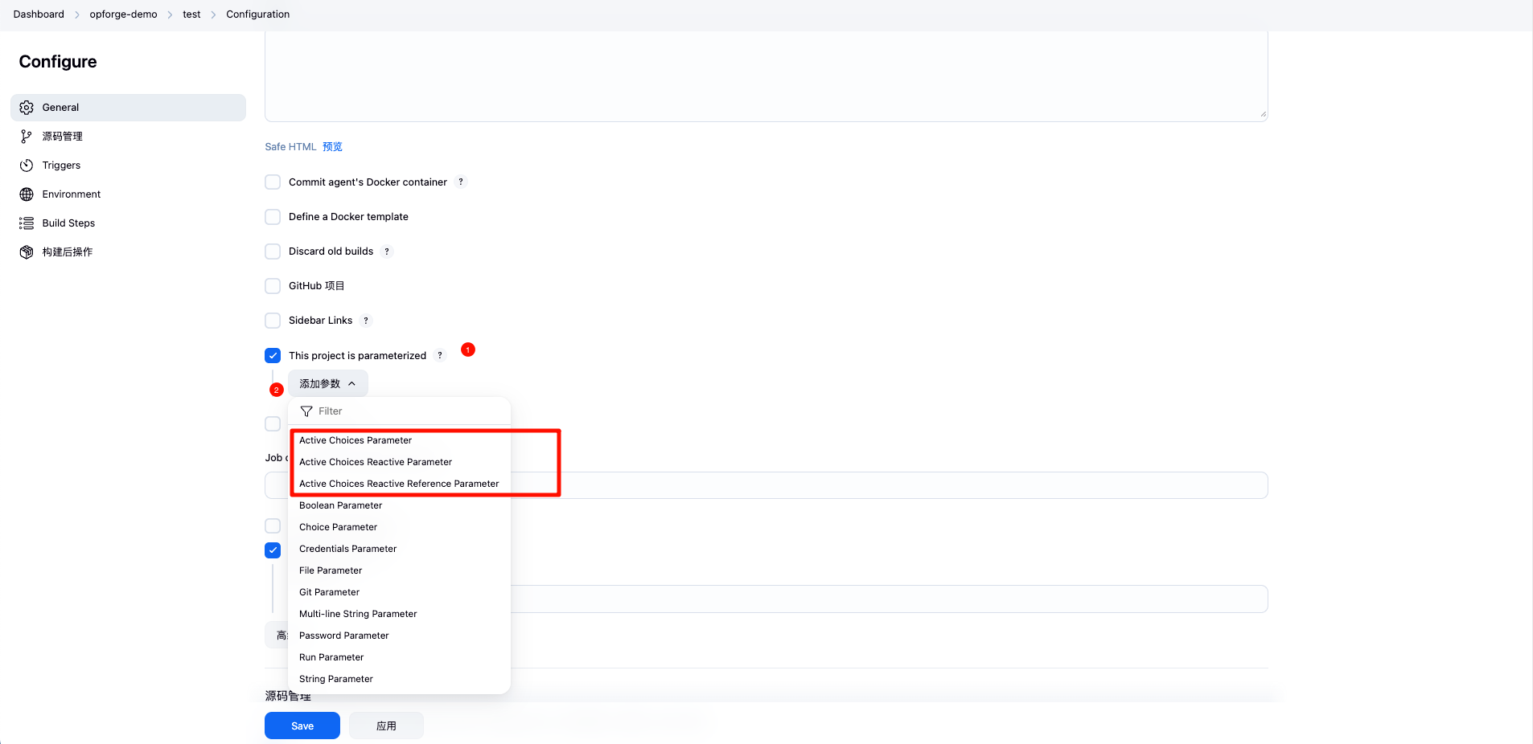Click the General gear icon in sidebar
1533x744 pixels.
click(x=27, y=108)
